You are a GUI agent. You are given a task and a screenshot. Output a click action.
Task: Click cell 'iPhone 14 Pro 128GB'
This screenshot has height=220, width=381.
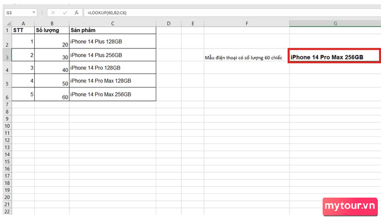pos(113,67)
